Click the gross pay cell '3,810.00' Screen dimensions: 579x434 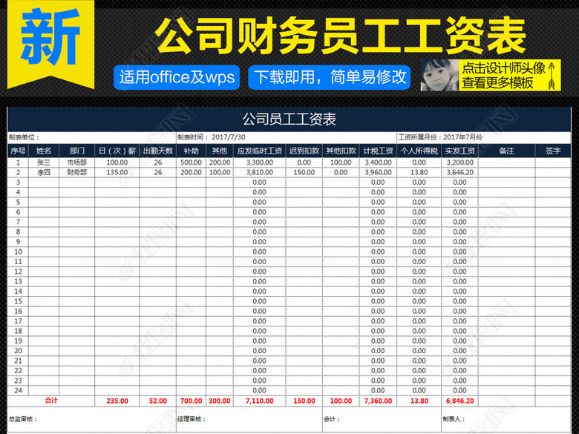259,172
